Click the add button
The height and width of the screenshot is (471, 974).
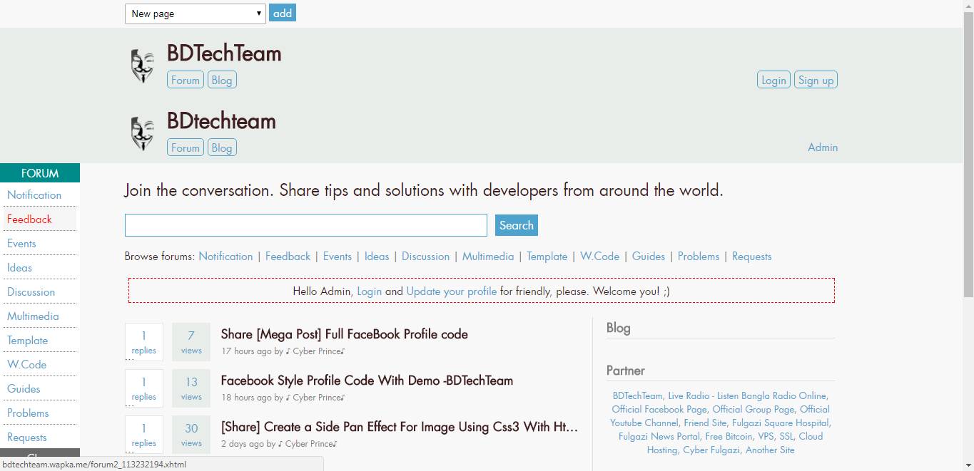[283, 13]
